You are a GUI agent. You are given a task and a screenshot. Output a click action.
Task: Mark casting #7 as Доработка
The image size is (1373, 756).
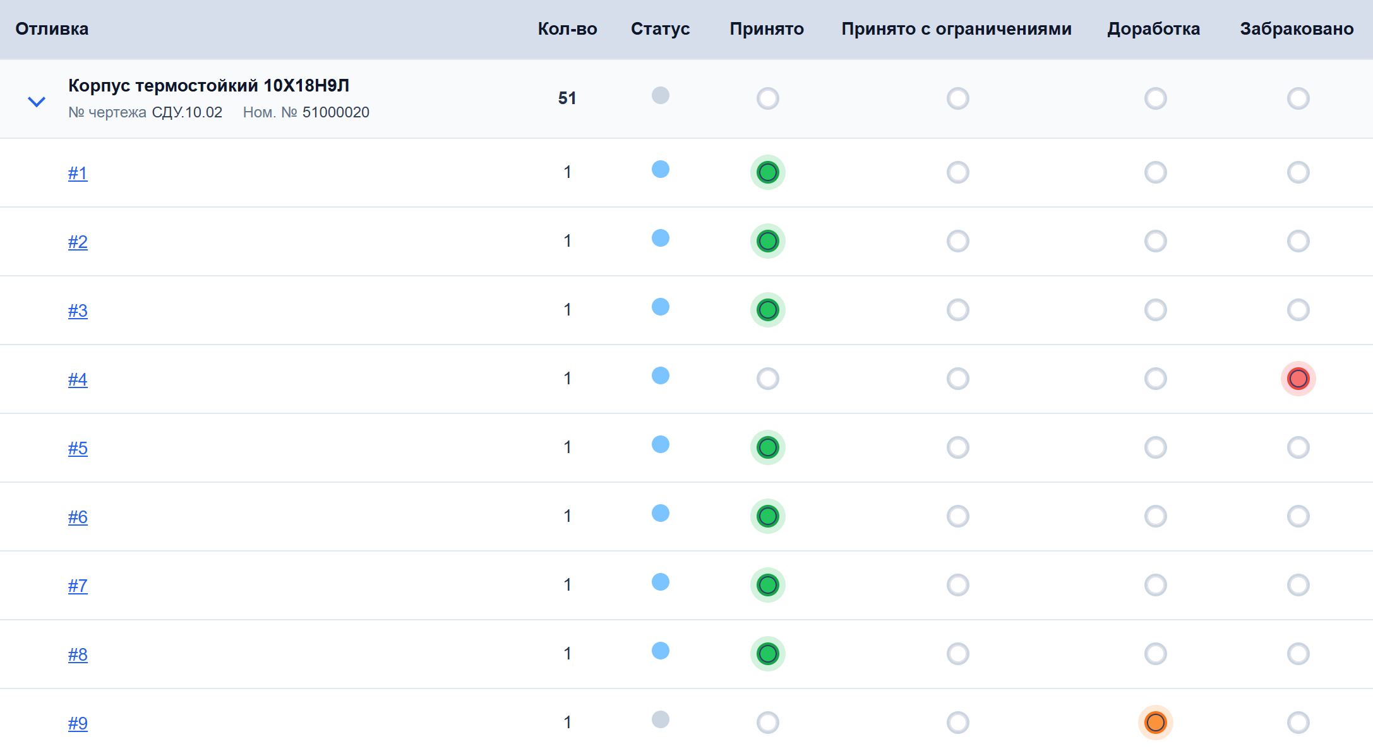1156,585
